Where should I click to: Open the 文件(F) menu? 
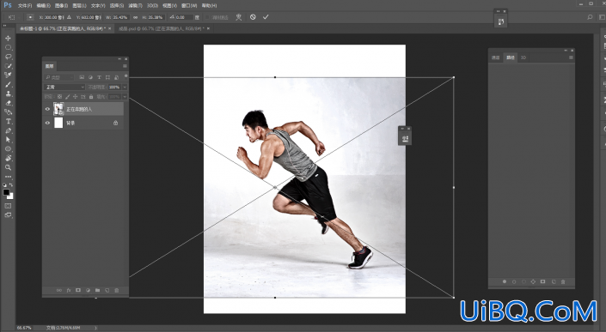coord(25,5)
